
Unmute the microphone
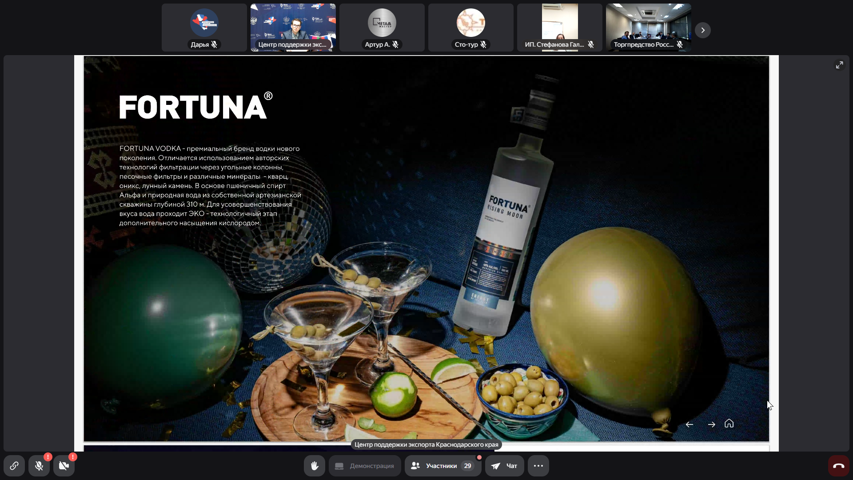(39, 466)
